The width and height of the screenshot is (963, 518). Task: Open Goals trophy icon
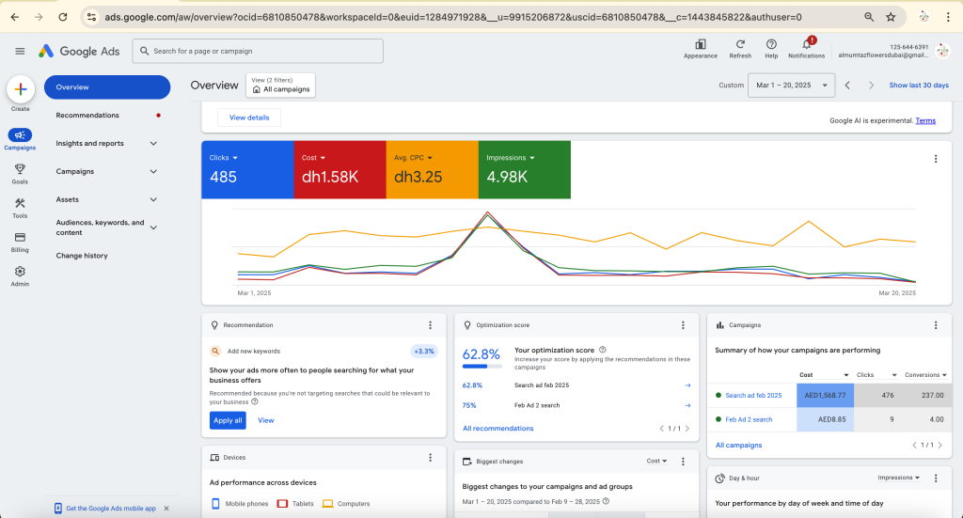(20, 169)
